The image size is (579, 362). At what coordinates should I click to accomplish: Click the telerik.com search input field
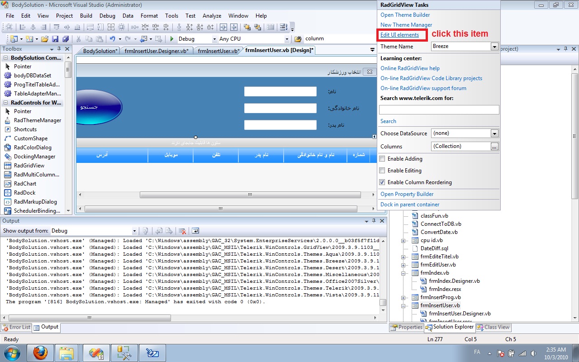439,110
